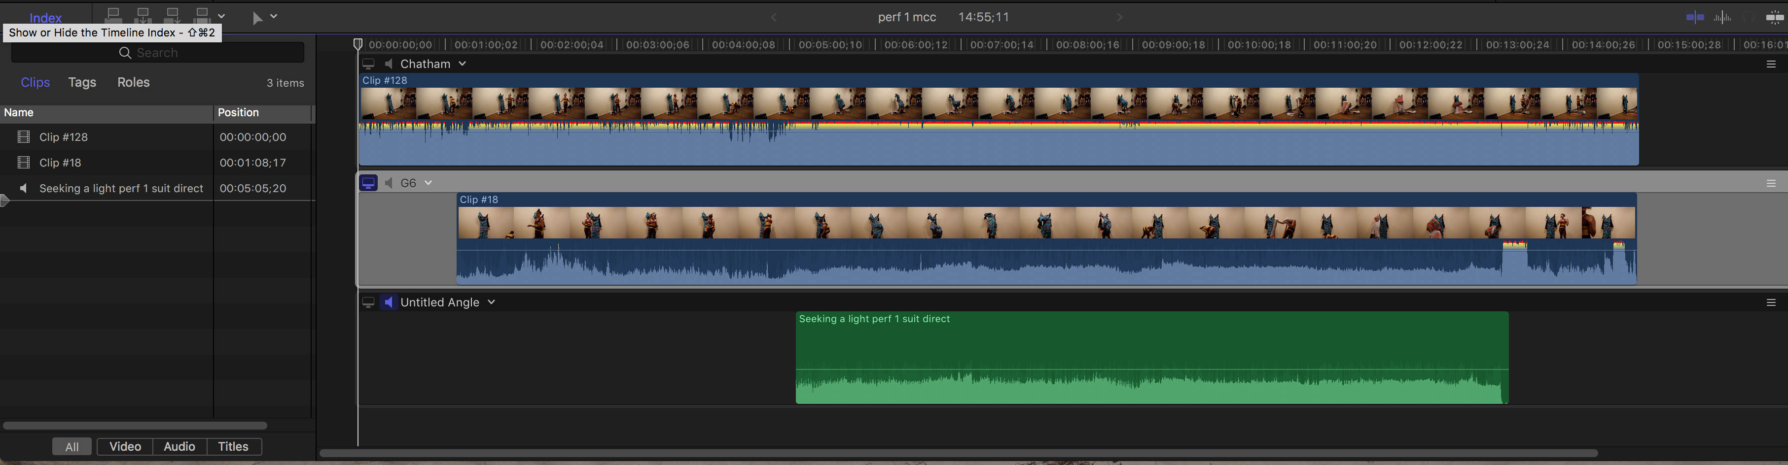Toggle the skimming icon in the toolbar
The image size is (1788, 465).
tap(1694, 17)
